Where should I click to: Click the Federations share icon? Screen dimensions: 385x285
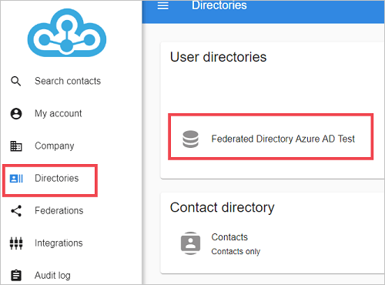(x=16, y=211)
